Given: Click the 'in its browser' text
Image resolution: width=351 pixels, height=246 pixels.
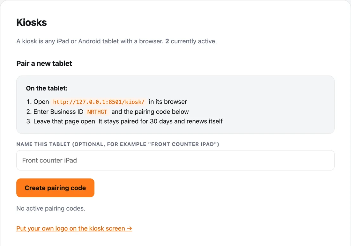Looking at the screenshot, I should click(168, 102).
